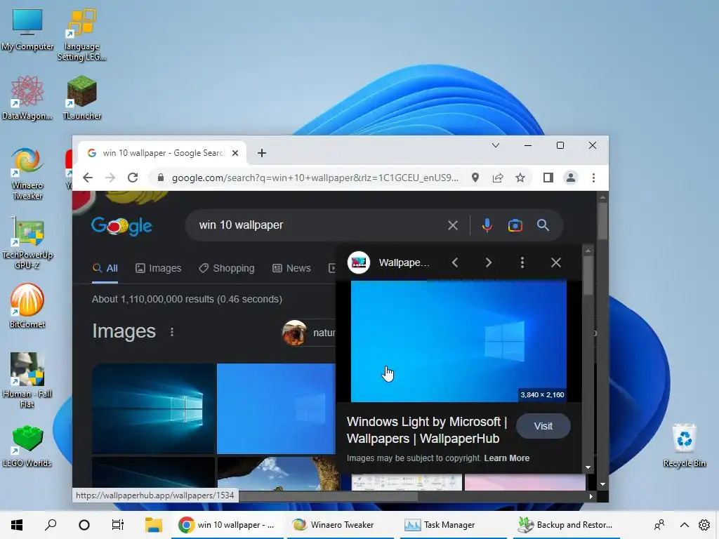Image resolution: width=719 pixels, height=539 pixels.
Task: Reload the Google search page
Action: click(133, 178)
